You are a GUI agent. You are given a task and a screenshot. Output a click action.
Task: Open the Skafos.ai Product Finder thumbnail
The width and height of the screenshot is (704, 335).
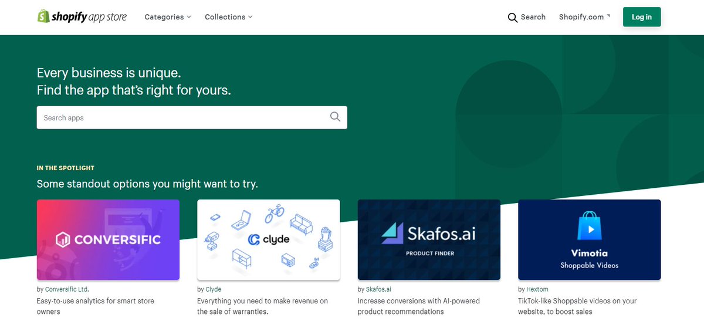[429, 239]
